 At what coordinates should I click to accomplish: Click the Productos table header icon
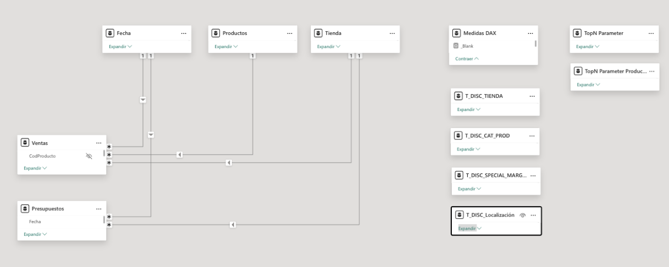pyautogui.click(x=216, y=33)
